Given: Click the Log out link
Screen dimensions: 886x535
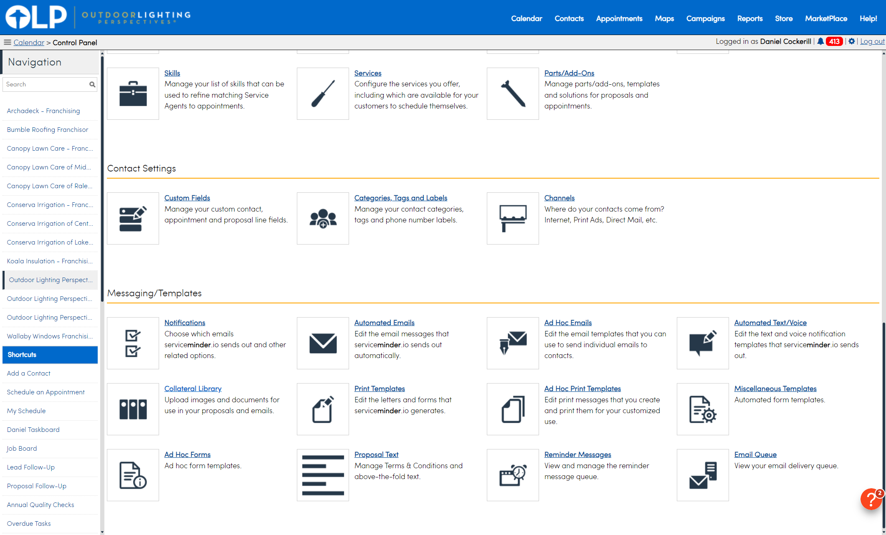Looking at the screenshot, I should (x=872, y=41).
